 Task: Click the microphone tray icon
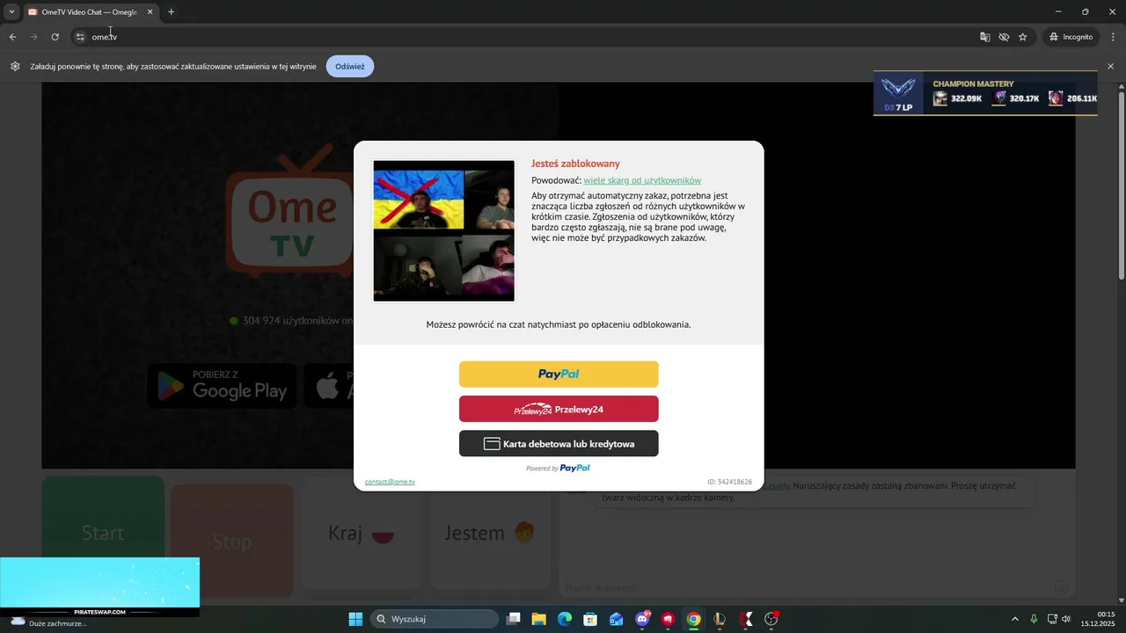click(x=1034, y=619)
